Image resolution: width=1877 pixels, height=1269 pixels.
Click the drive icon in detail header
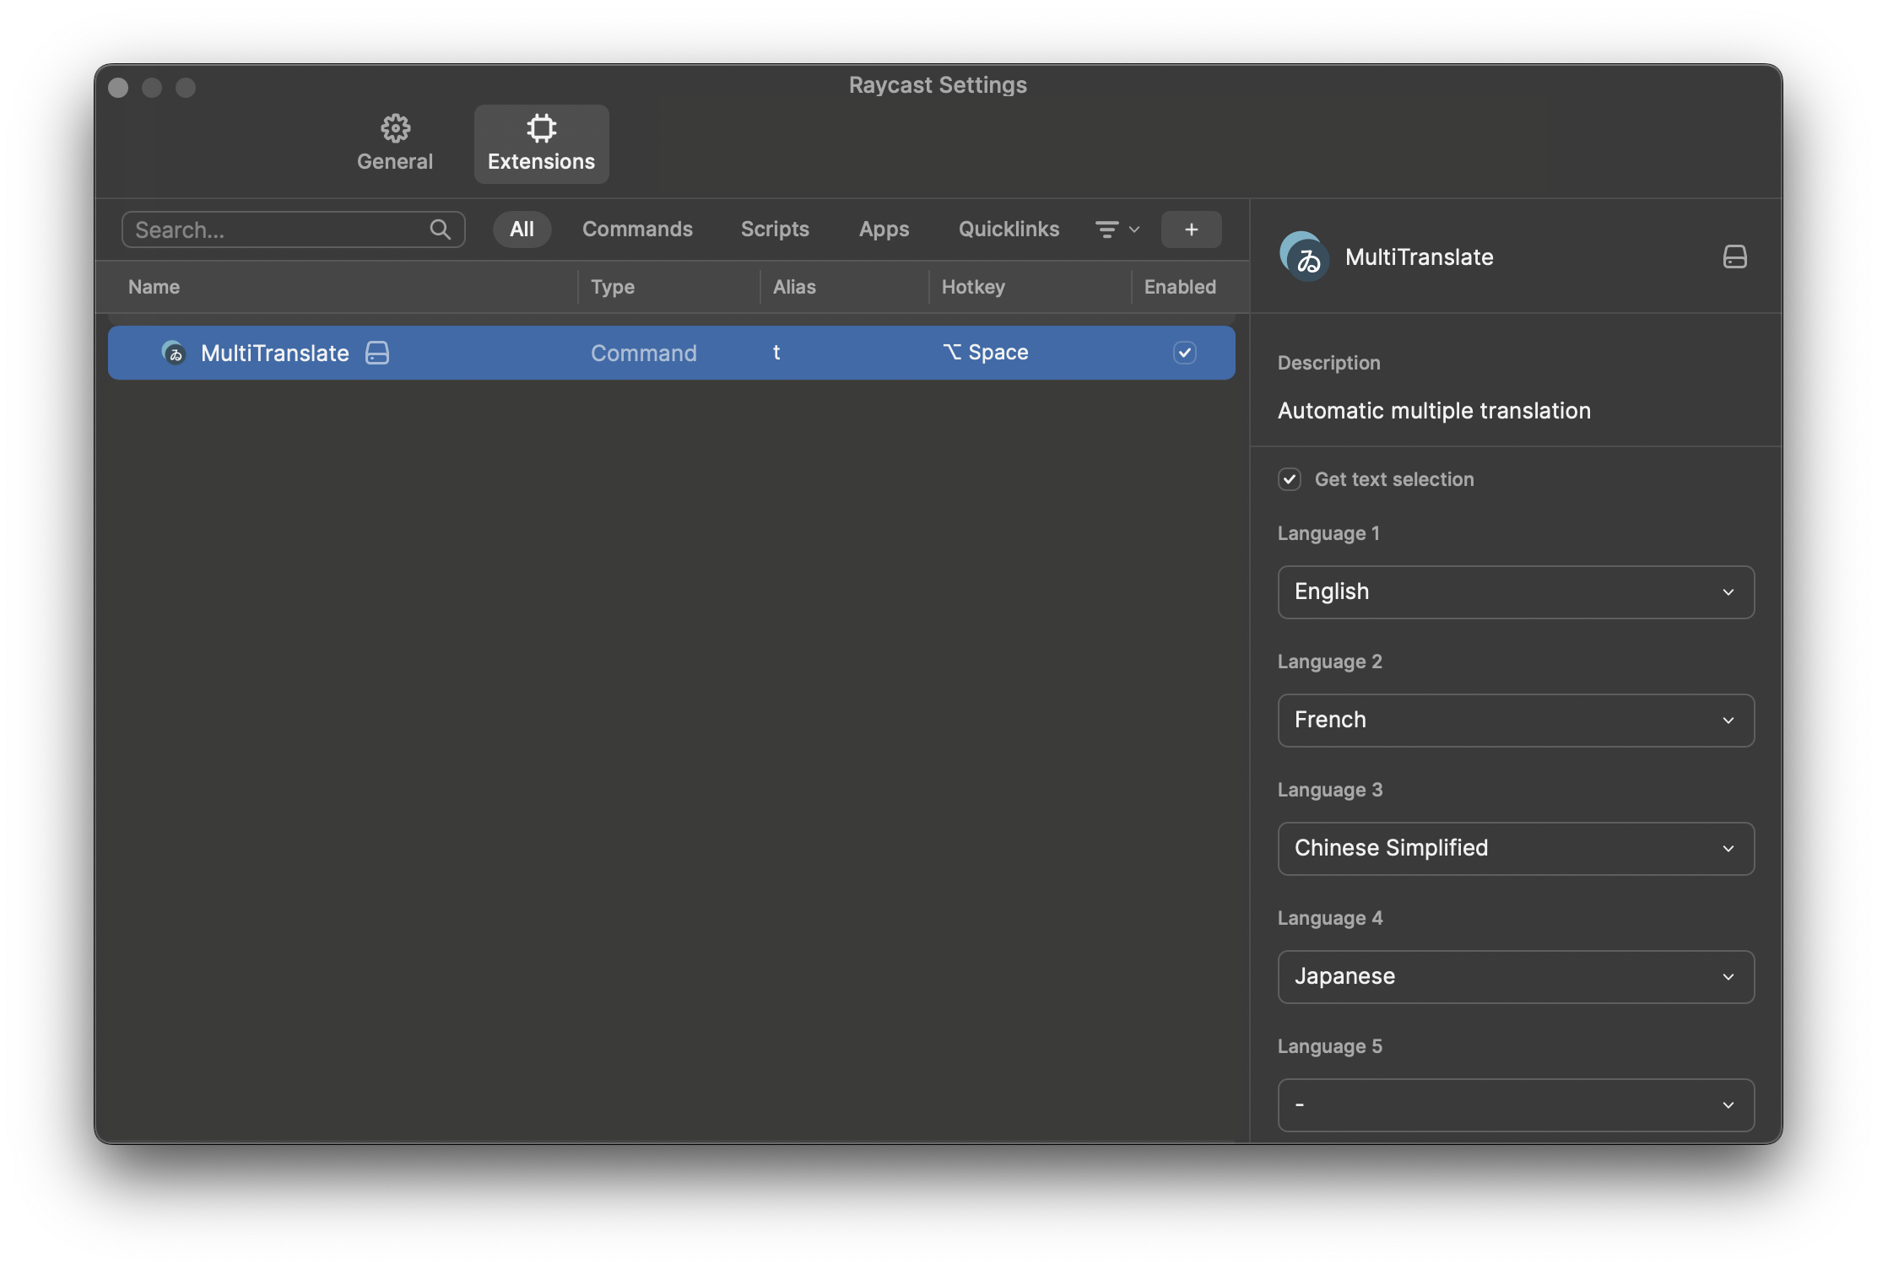[x=1734, y=256]
